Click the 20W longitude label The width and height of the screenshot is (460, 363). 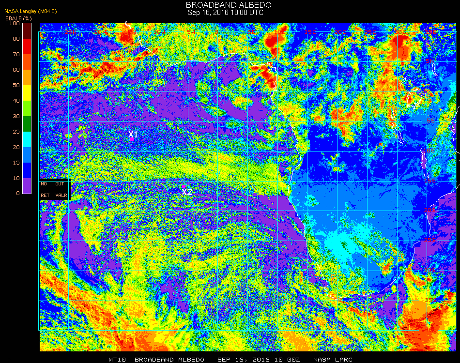point(101,31)
